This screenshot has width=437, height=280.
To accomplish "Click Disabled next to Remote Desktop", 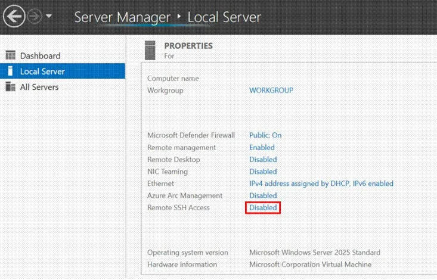I will pyautogui.click(x=263, y=160).
